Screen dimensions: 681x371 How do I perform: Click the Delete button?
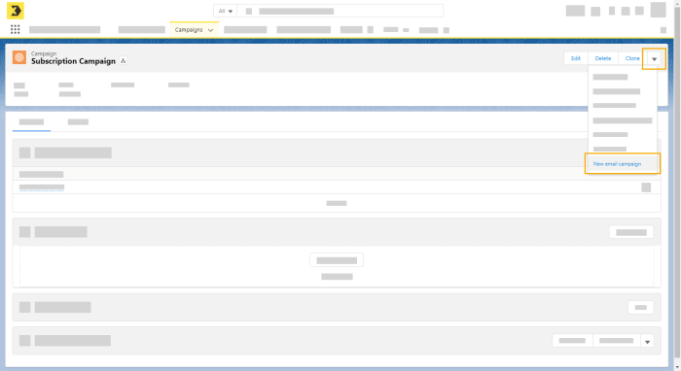[603, 58]
